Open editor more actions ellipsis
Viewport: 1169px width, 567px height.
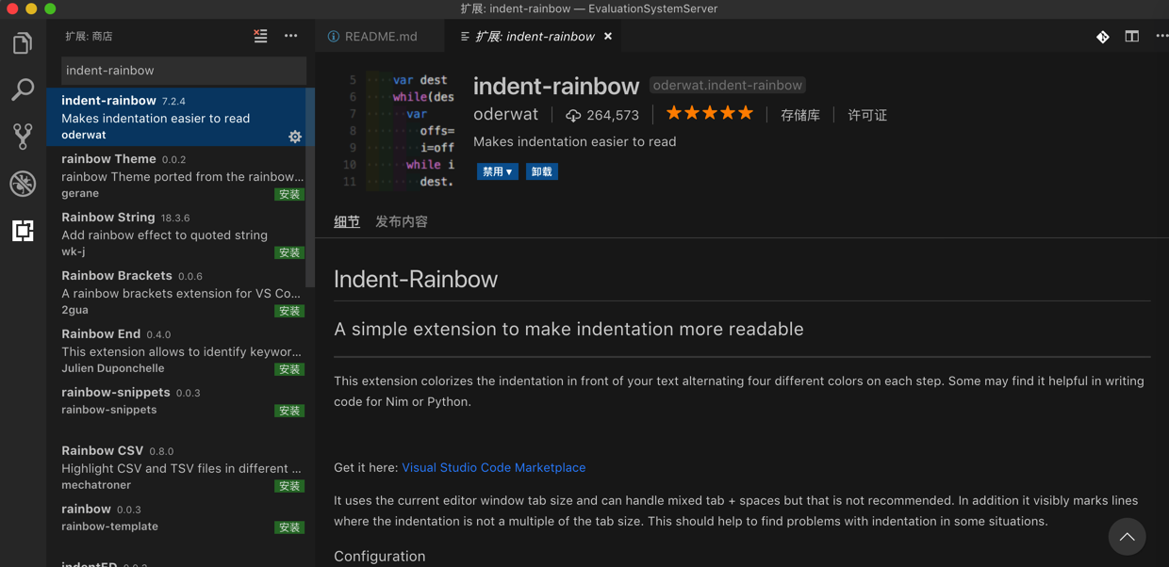(x=1161, y=37)
